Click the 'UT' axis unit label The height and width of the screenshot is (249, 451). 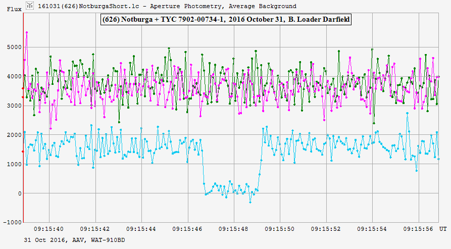coord(443,229)
